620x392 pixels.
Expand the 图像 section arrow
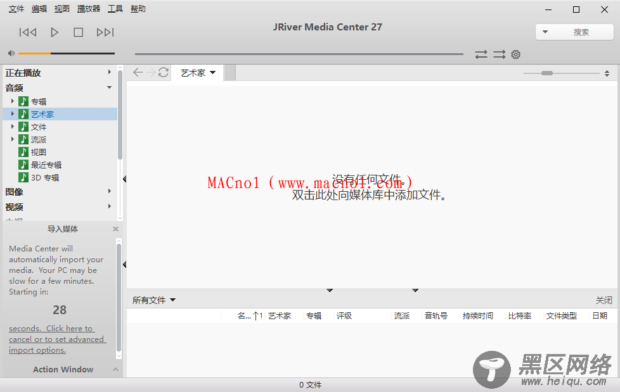coord(109,191)
